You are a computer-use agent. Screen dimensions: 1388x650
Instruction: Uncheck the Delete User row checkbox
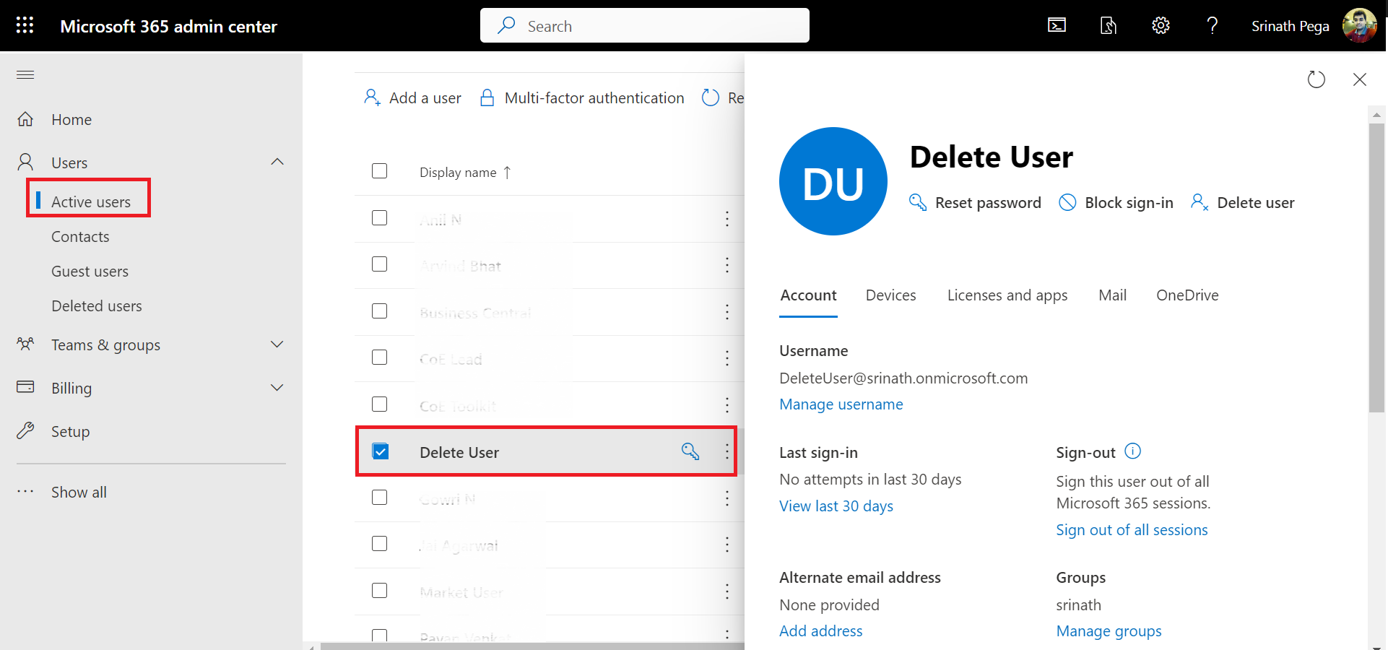[x=380, y=451]
